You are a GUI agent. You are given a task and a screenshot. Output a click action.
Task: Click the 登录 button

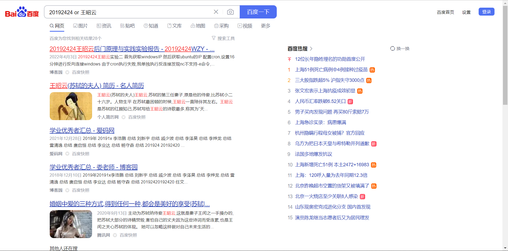coord(487,12)
